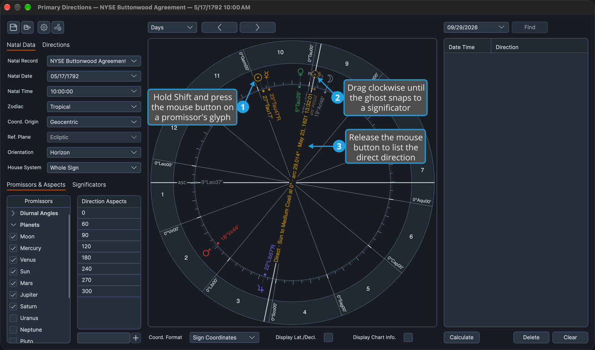Click the Clear button
Screen dimensions: 595x350
coord(570,337)
